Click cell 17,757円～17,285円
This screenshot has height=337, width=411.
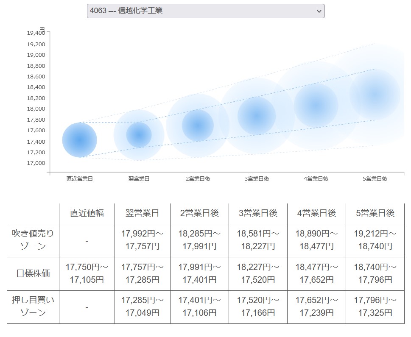click(143, 273)
